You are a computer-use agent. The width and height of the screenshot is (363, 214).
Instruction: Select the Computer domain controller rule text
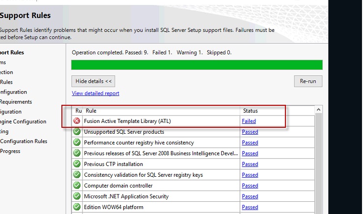(118, 186)
